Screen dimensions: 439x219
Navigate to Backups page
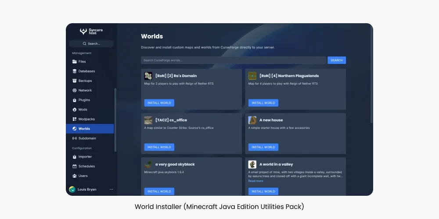point(90,81)
